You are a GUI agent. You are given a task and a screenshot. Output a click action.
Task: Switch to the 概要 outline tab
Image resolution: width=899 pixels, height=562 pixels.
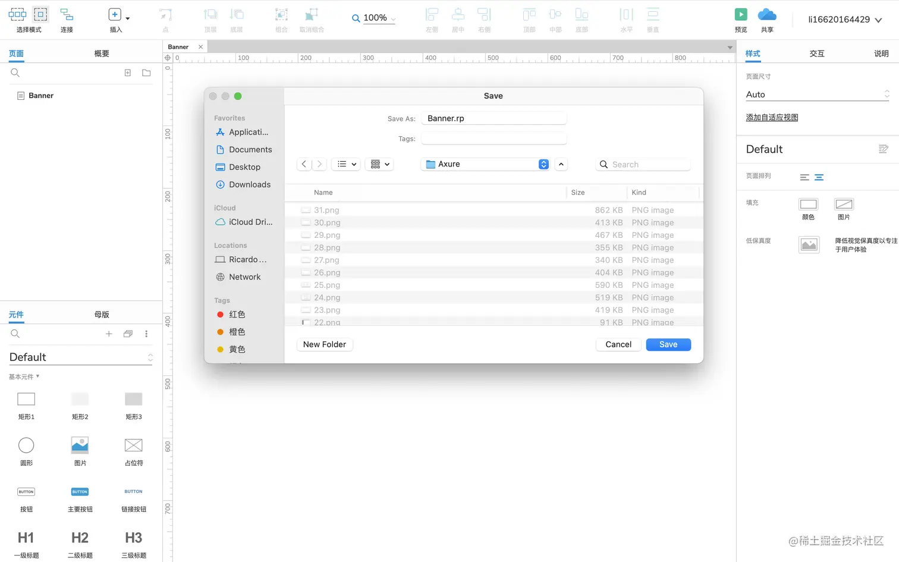pos(102,54)
